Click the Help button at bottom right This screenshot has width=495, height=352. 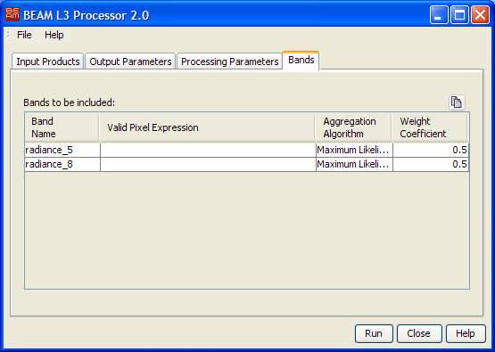click(x=466, y=333)
